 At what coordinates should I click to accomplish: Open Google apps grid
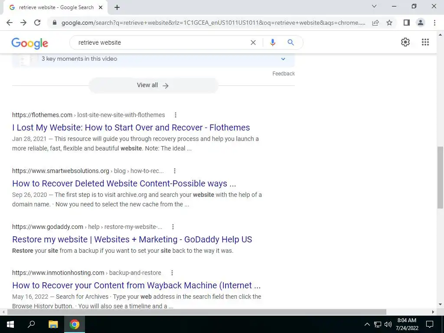click(x=425, y=42)
